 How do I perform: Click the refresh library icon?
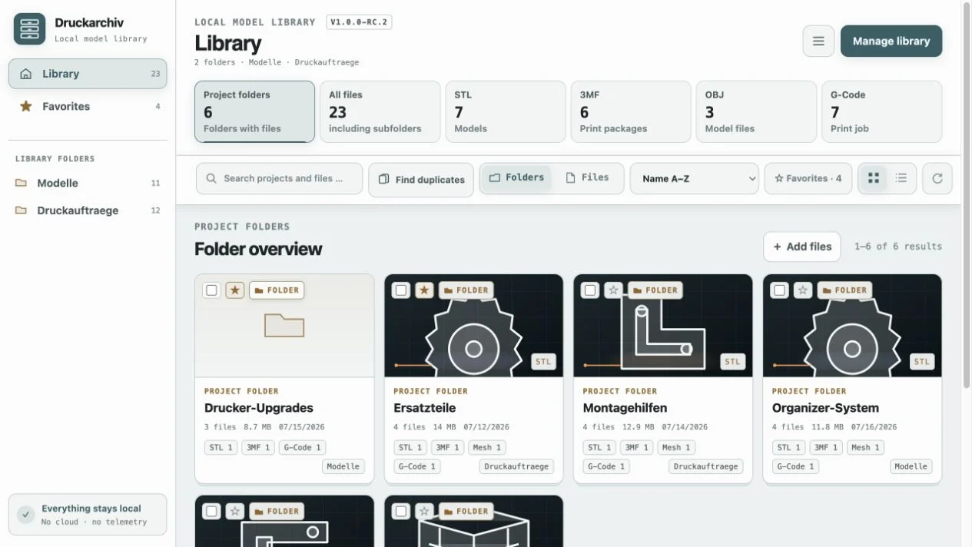(937, 178)
